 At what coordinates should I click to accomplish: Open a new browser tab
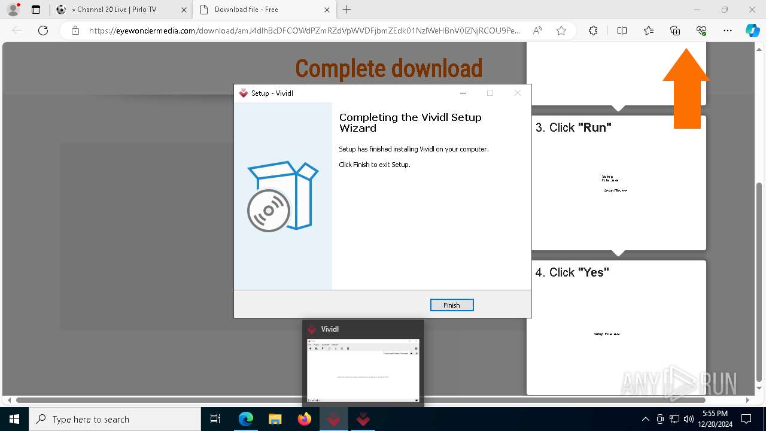[347, 10]
